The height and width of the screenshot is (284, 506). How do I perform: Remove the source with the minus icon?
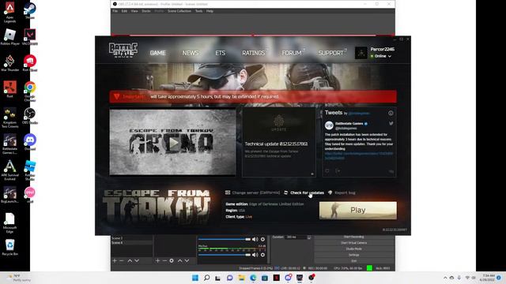164,260
